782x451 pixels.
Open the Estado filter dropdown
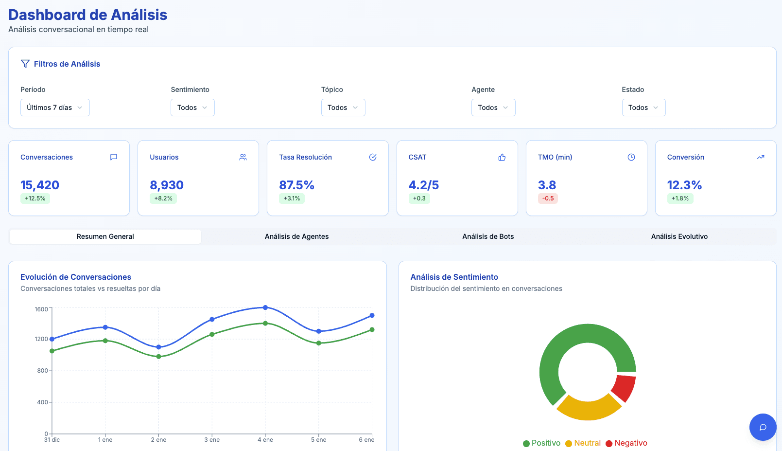pos(643,108)
